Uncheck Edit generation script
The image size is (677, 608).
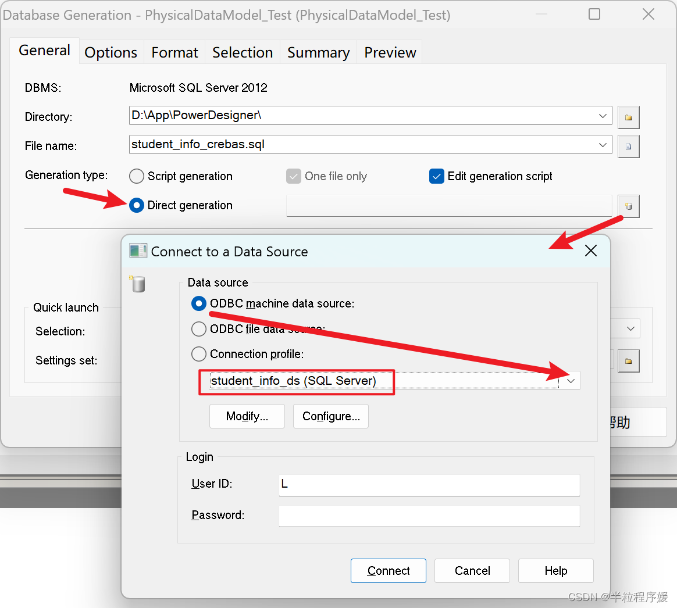(437, 176)
